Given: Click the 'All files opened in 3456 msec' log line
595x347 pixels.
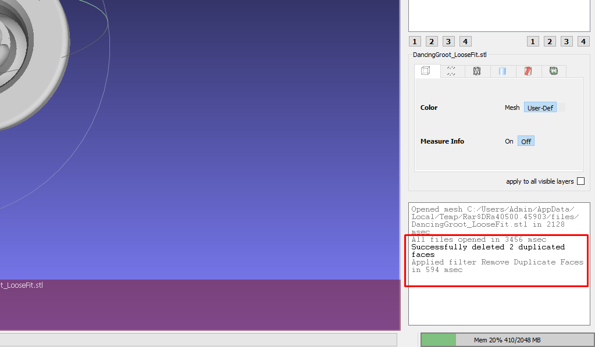Looking at the screenshot, I should (x=479, y=239).
